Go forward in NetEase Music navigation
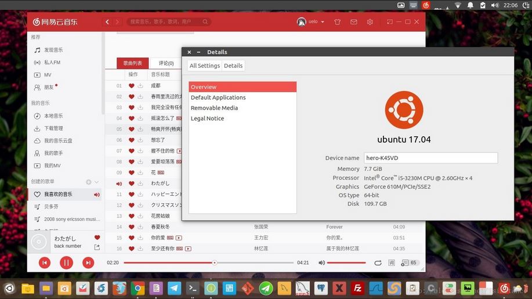Image resolution: width=532 pixels, height=299 pixels. point(117,21)
